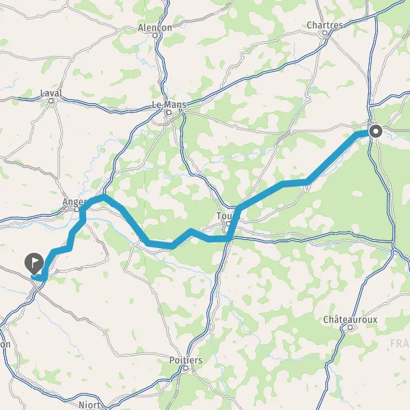This screenshot has height=410, width=410.
Task: Click the Le Mans text label
Action: (169, 105)
